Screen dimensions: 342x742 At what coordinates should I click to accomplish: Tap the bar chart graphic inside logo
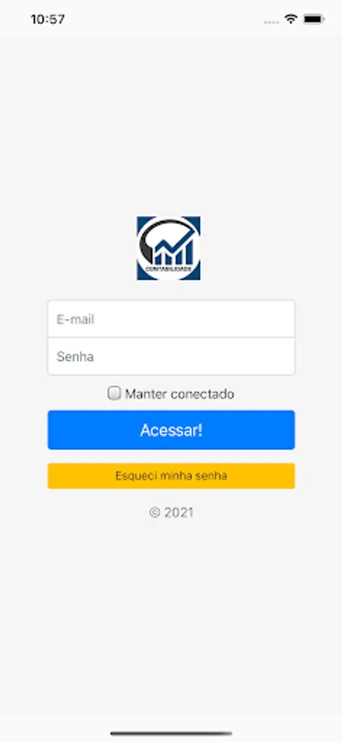coord(174,252)
